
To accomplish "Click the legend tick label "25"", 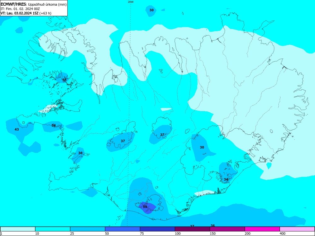I will pyautogui.click(x=72, y=233).
